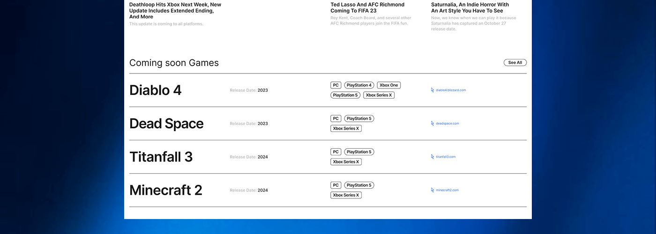This screenshot has height=234, width=656.
Task: Open the Diablo 4 game title
Action: 155,90
